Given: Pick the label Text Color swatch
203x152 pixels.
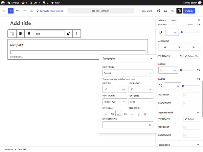Looking at the screenshot, I should 192,95.
